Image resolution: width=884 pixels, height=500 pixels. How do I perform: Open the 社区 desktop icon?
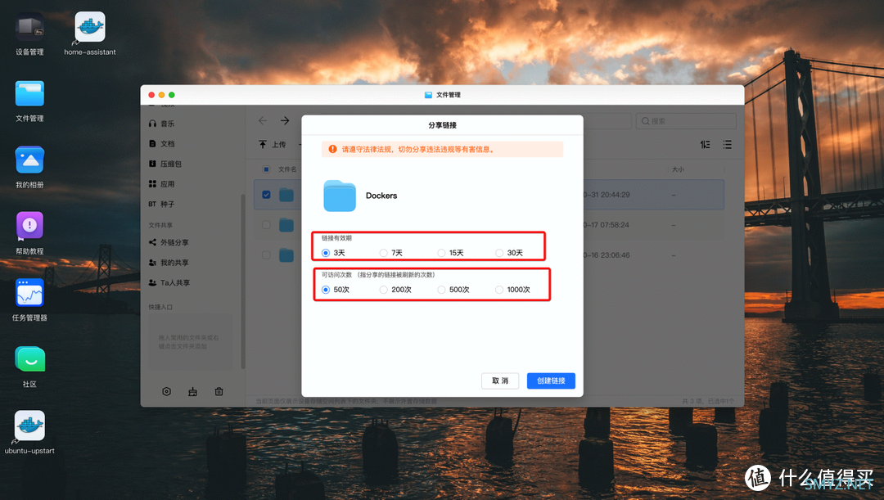29,359
